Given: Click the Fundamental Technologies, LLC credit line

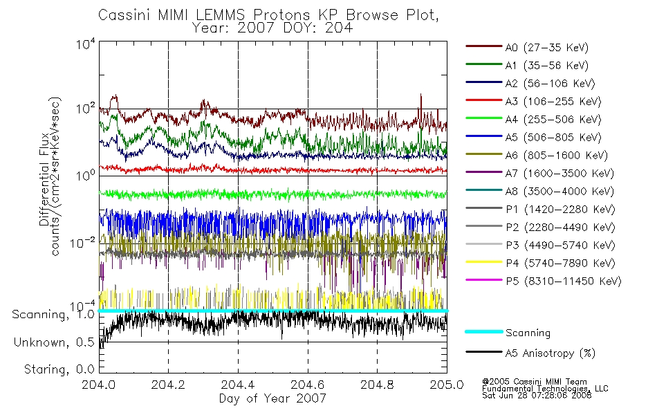Looking at the screenshot, I should (x=545, y=389).
